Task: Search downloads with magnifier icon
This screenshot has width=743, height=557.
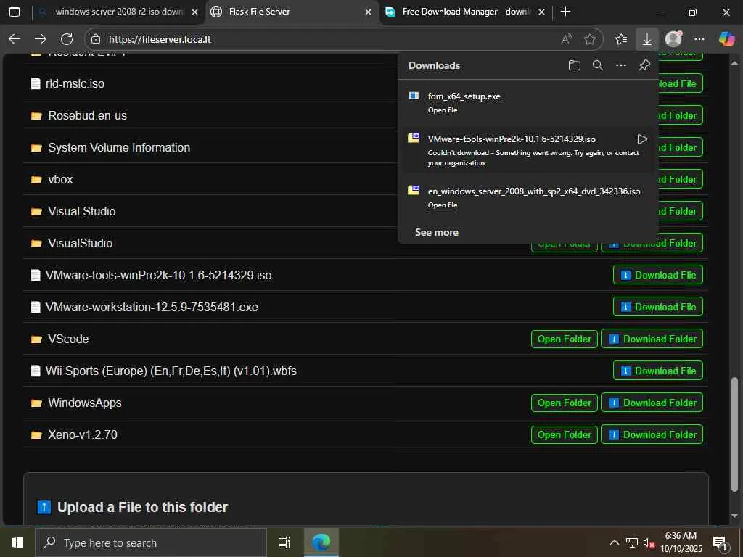Action: point(598,65)
